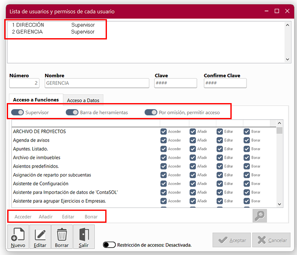Click the Borrar trash can icon button

click(x=62, y=237)
